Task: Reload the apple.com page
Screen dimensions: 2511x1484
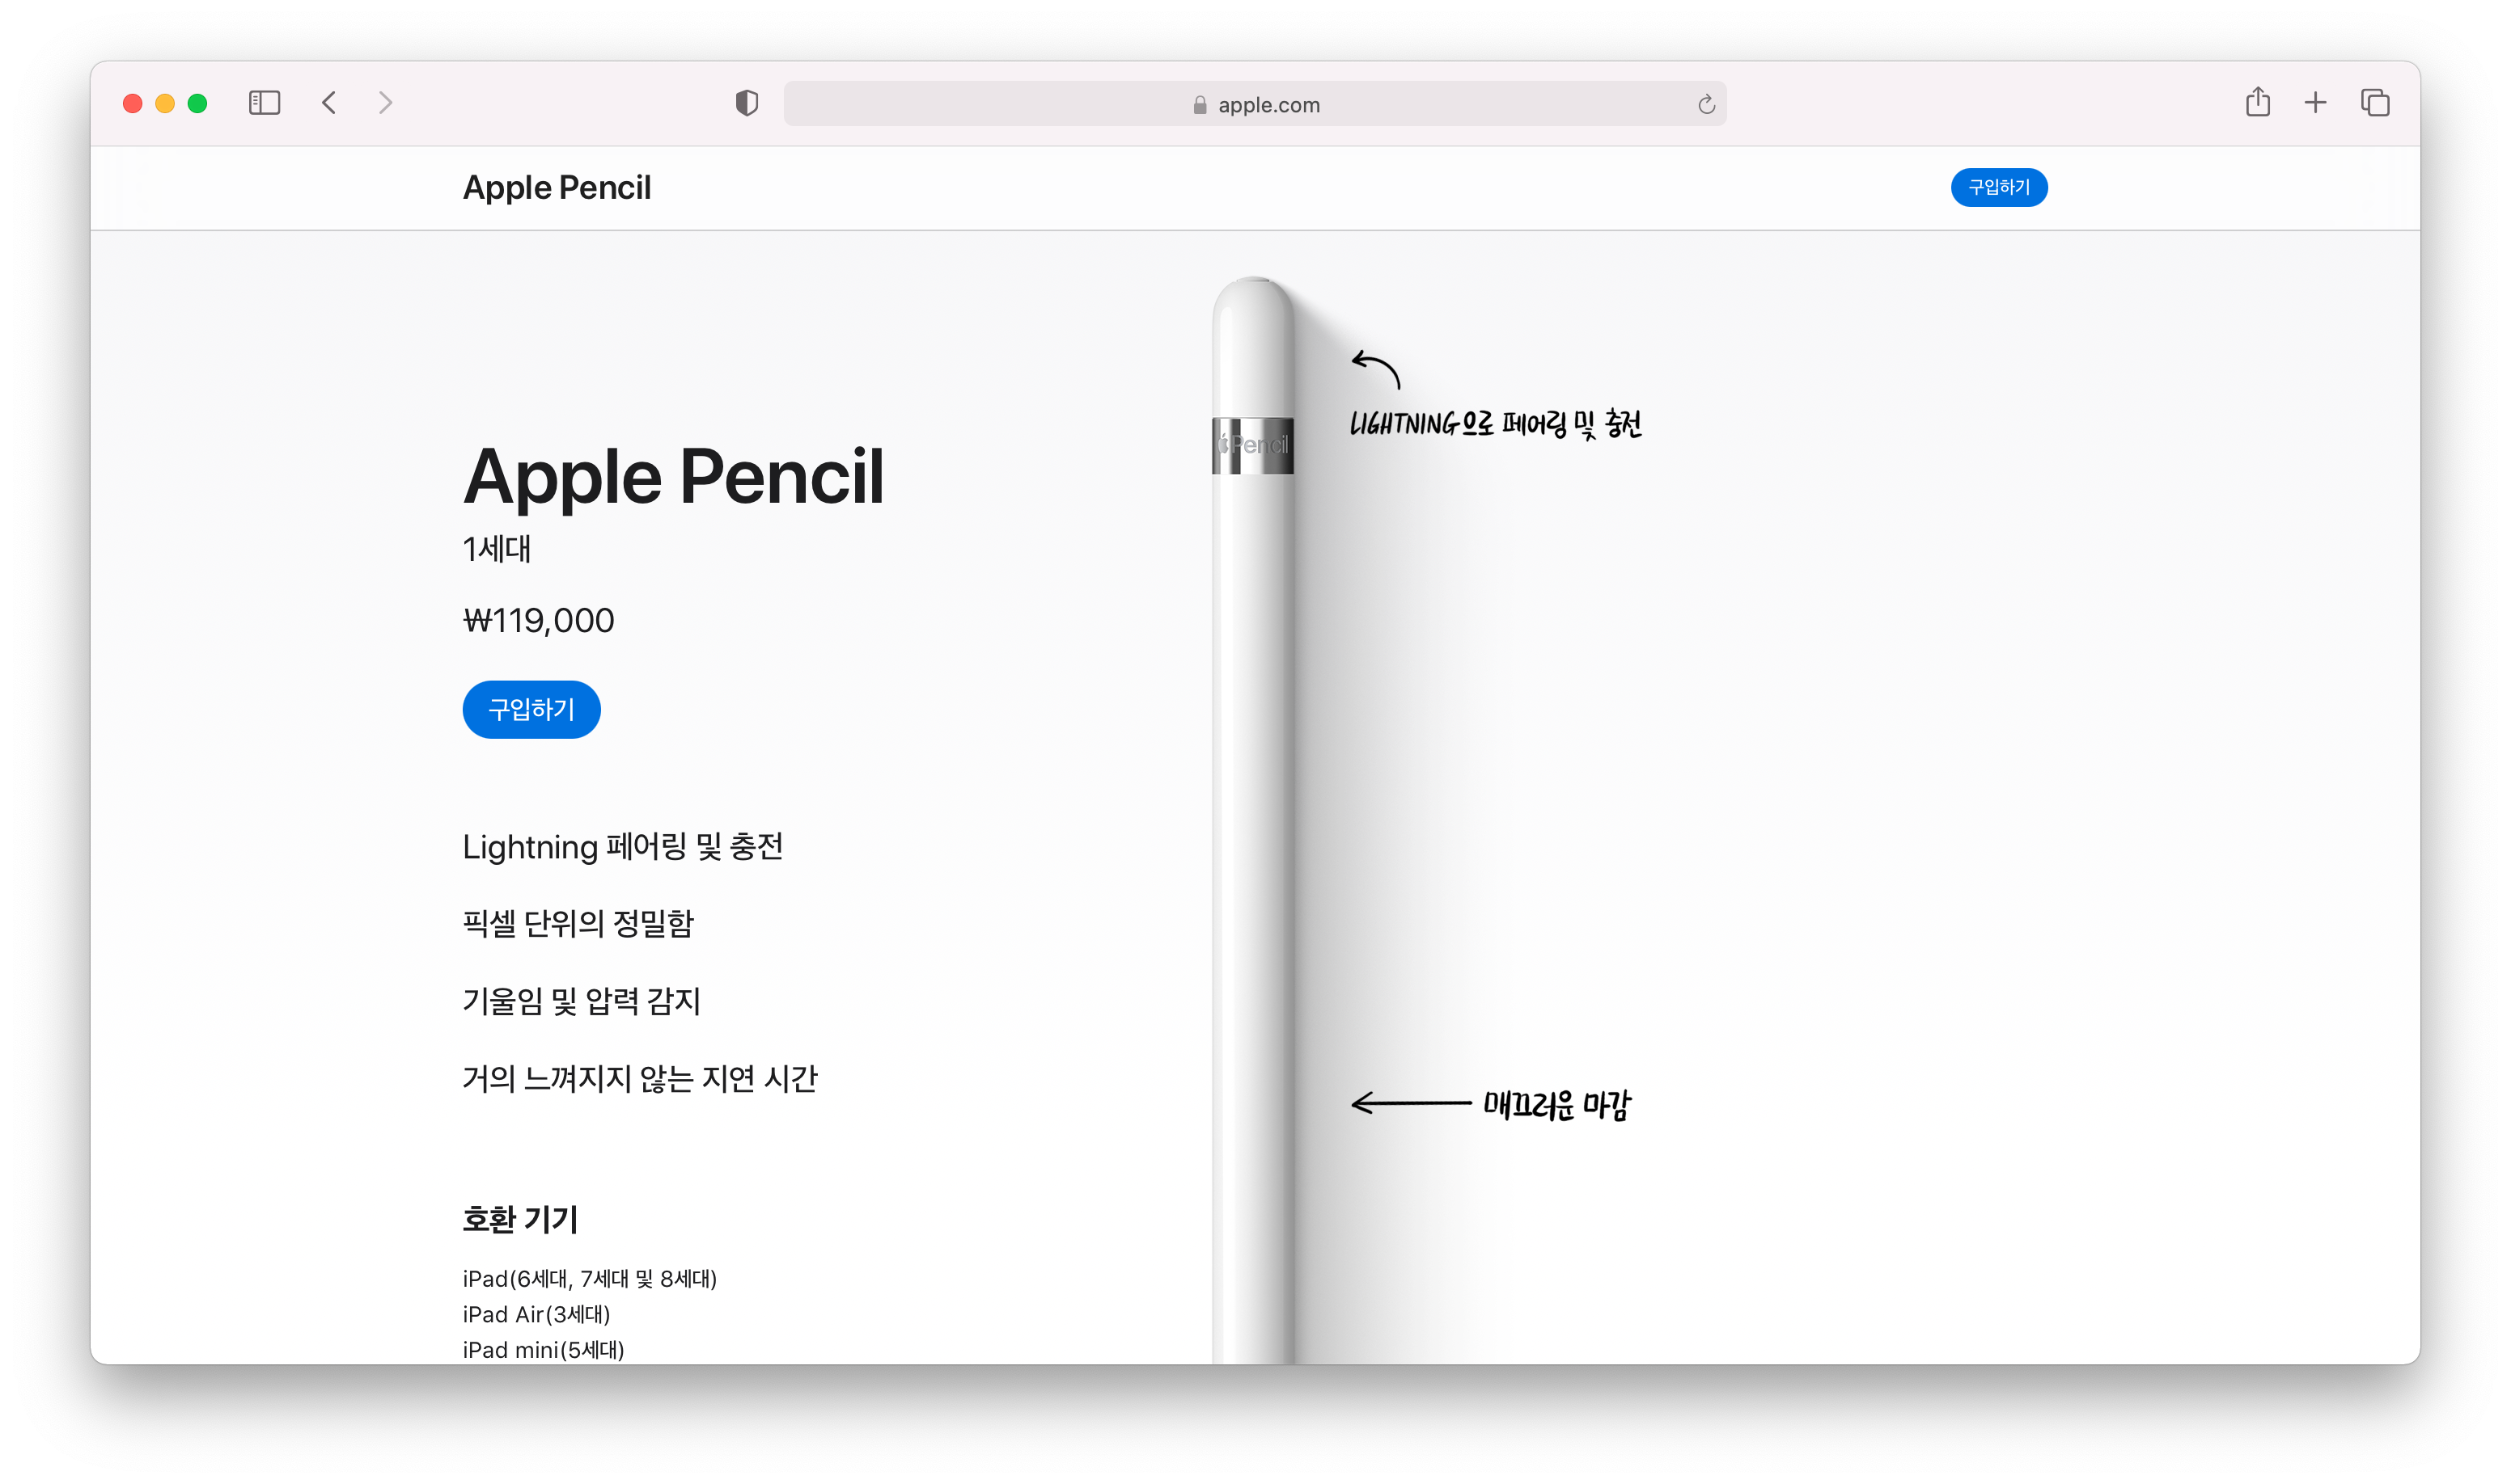Action: (x=1706, y=104)
